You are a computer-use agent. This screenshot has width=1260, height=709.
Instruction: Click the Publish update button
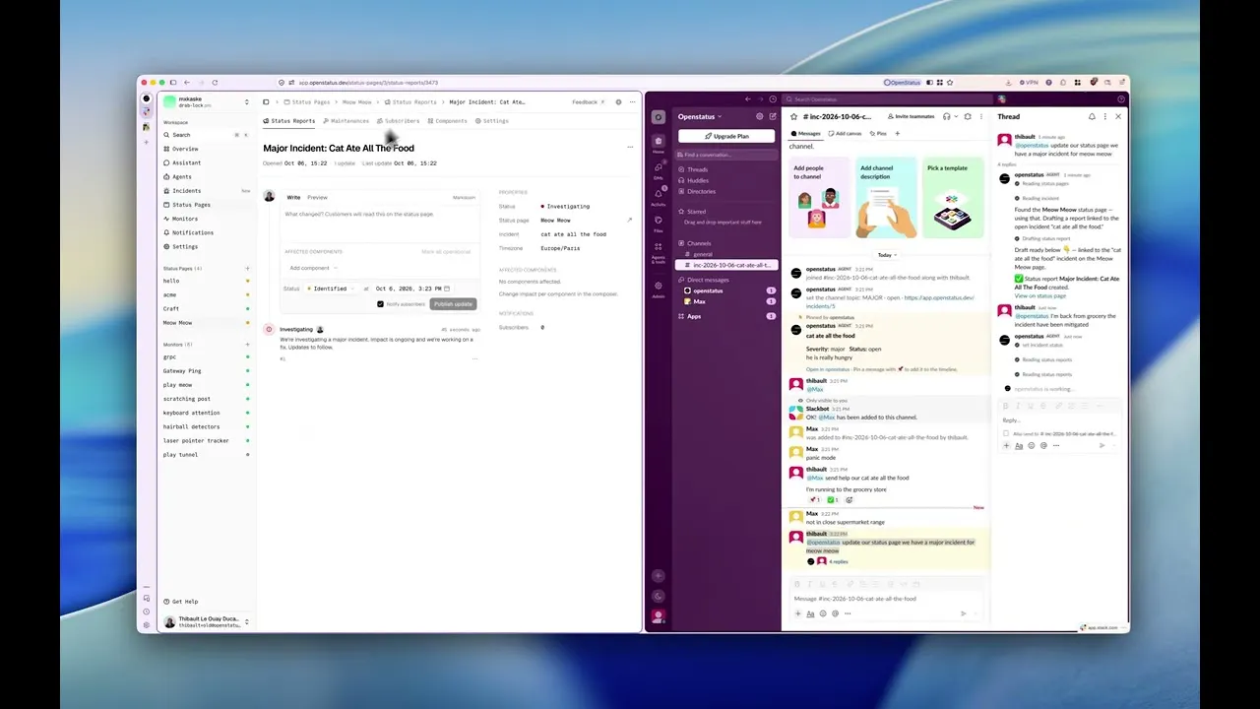point(453,304)
